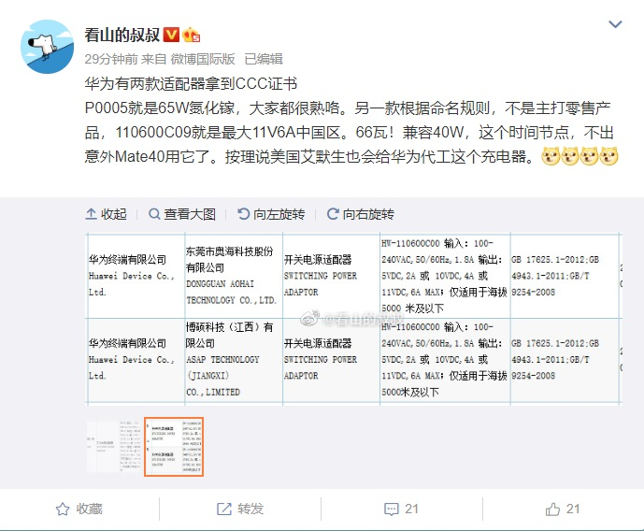Collapse the image with 收起
644x531 pixels.
click(106, 214)
